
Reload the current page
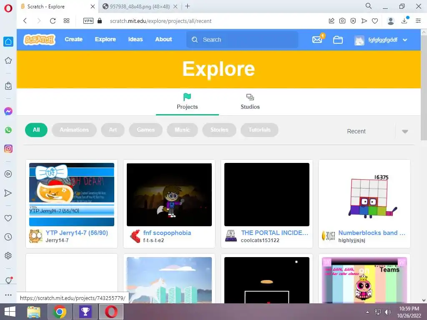(x=53, y=21)
